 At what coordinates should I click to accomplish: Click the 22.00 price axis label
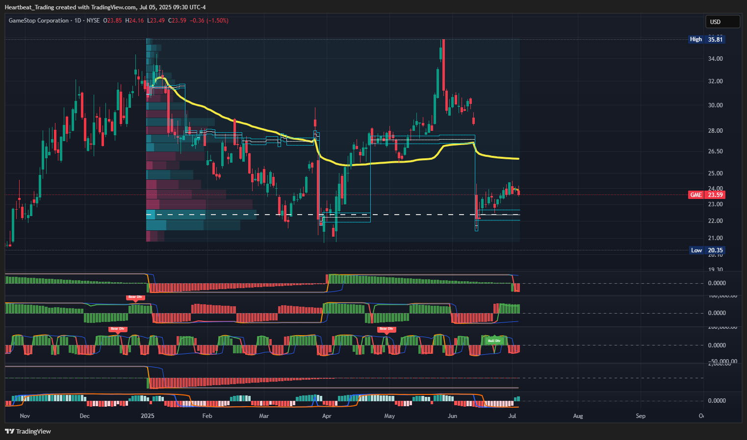pos(716,221)
